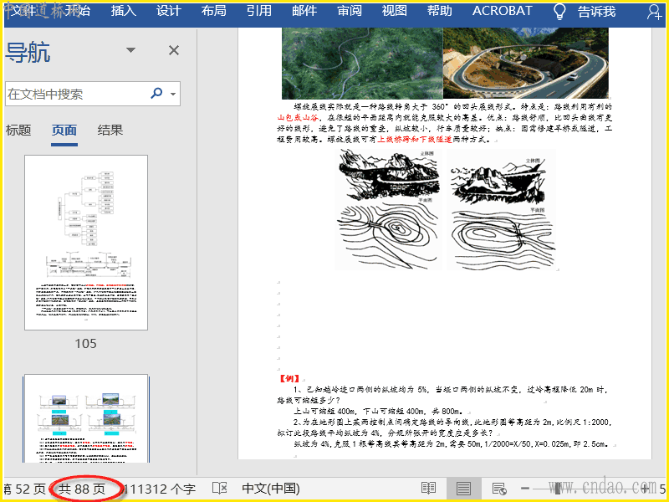
Task: Switch to the ACROBAT ribbon tab
Action: tap(503, 11)
